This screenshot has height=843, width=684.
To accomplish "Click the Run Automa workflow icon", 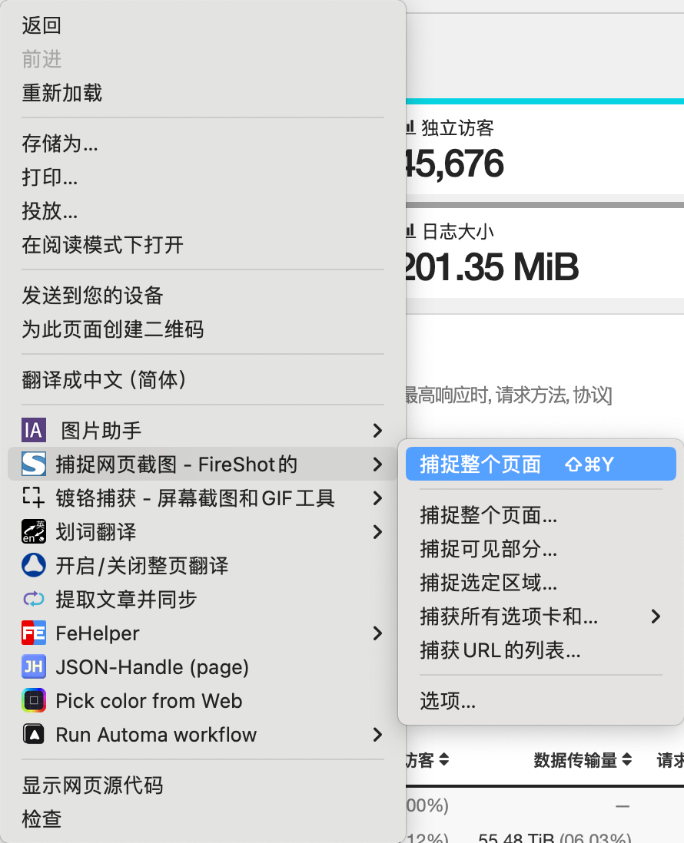I will (34, 735).
